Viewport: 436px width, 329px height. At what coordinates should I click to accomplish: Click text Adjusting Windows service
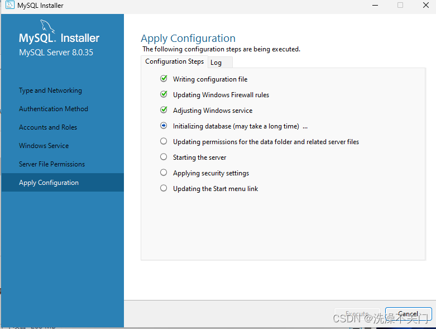[213, 111]
